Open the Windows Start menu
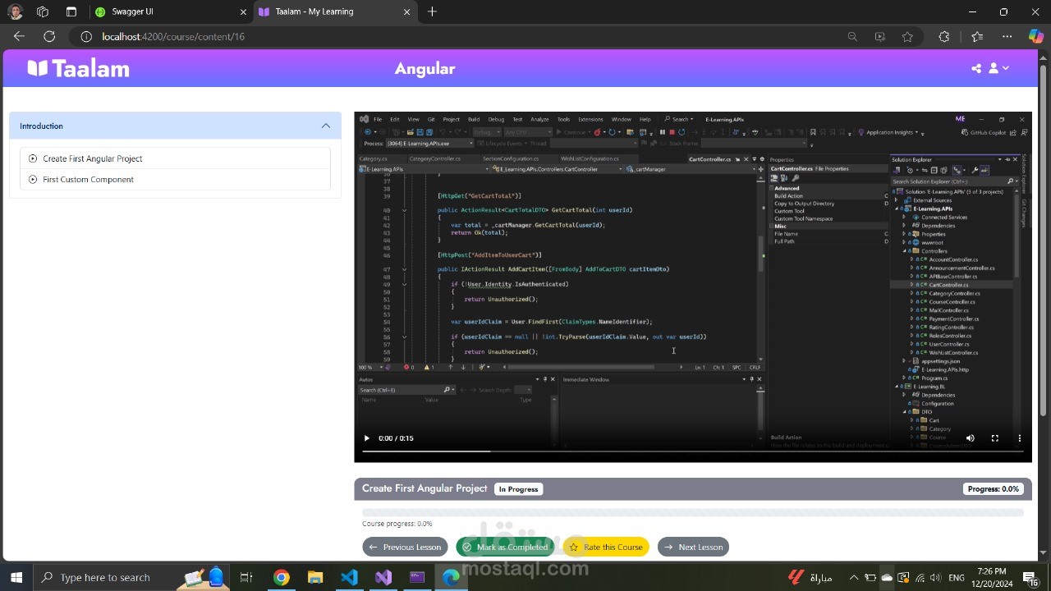1051x591 pixels. (16, 577)
